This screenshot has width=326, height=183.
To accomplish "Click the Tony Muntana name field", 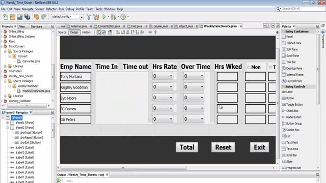I will [x=76, y=77].
